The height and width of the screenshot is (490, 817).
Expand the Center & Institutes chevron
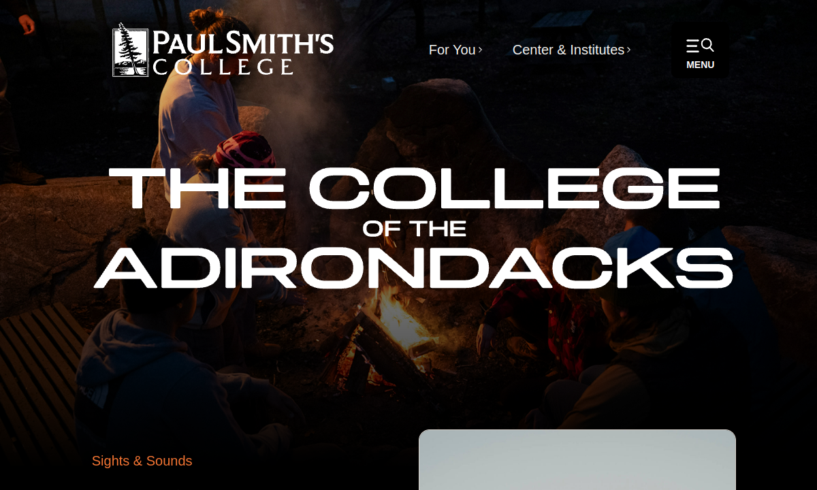[x=628, y=50]
